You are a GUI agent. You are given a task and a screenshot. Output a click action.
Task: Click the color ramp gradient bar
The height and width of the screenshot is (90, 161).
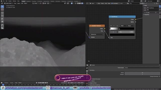[122, 28]
